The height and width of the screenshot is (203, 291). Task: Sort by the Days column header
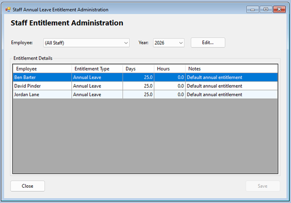(138, 69)
